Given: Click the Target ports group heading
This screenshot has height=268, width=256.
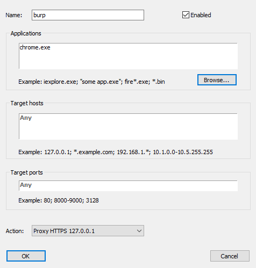Looking at the screenshot, I should click(x=26, y=172).
